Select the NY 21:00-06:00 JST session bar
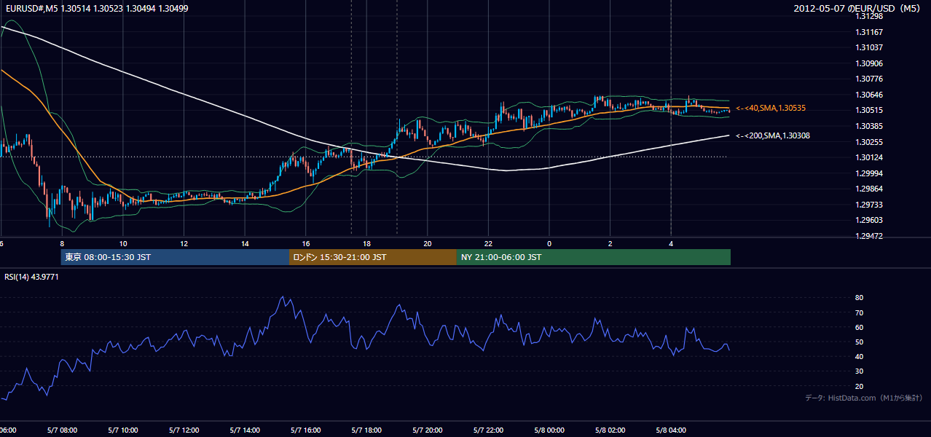The image size is (931, 437). coord(594,257)
